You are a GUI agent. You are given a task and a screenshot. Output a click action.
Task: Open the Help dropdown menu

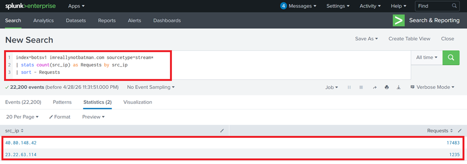pos(398,6)
